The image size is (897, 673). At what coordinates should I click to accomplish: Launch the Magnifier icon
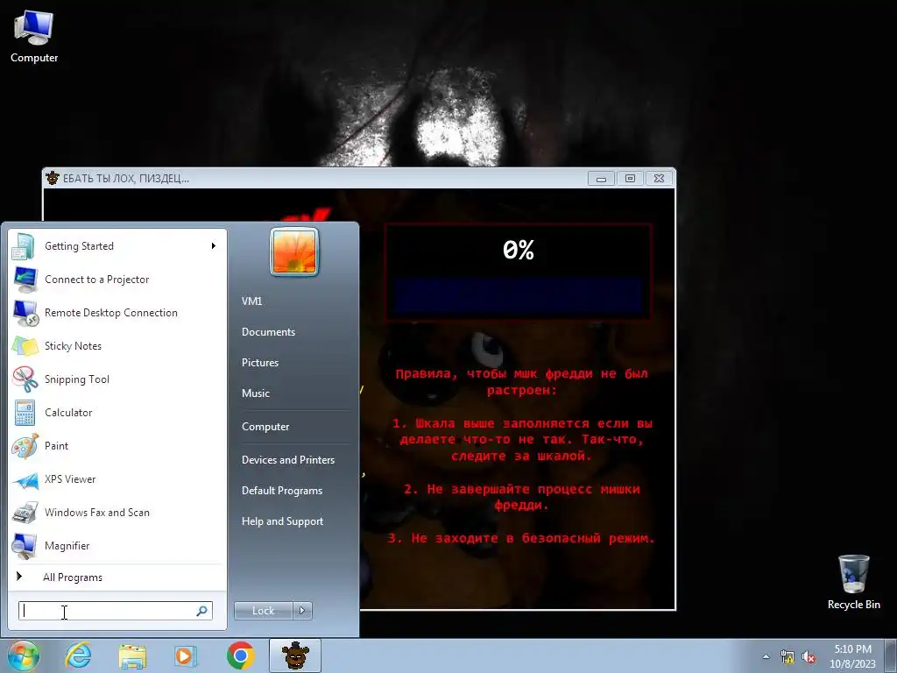point(24,545)
